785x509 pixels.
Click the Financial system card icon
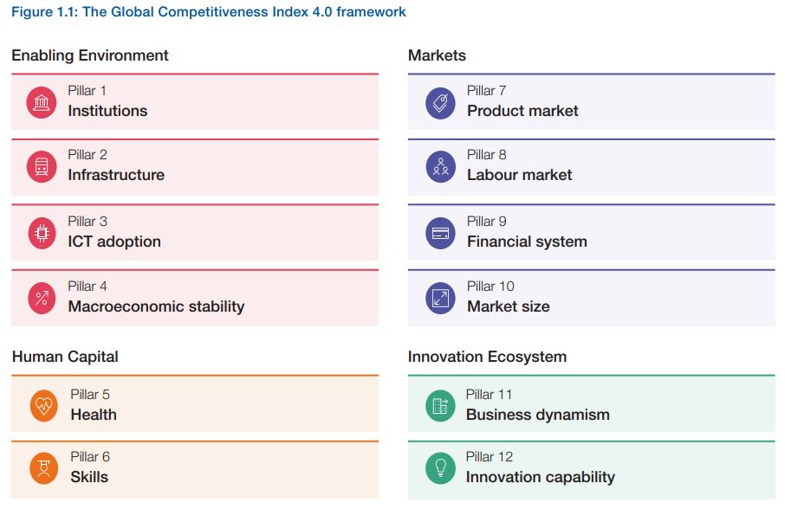440,233
